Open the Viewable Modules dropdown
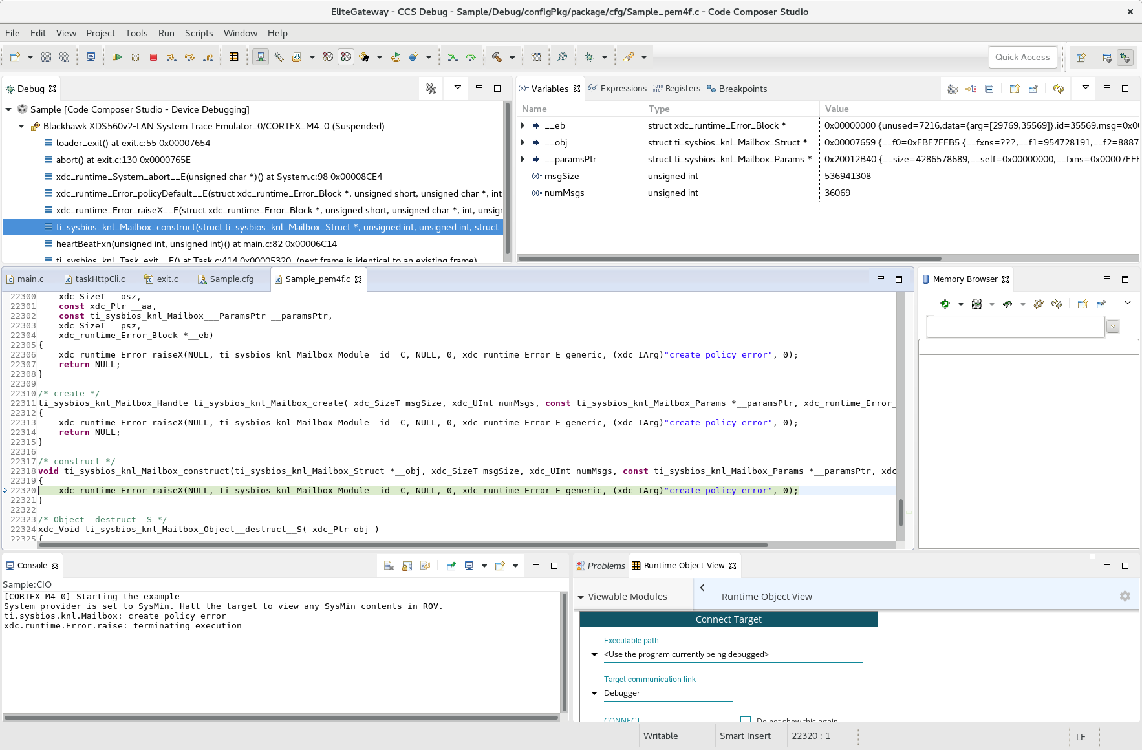Image resolution: width=1142 pixels, height=750 pixels. [581, 597]
